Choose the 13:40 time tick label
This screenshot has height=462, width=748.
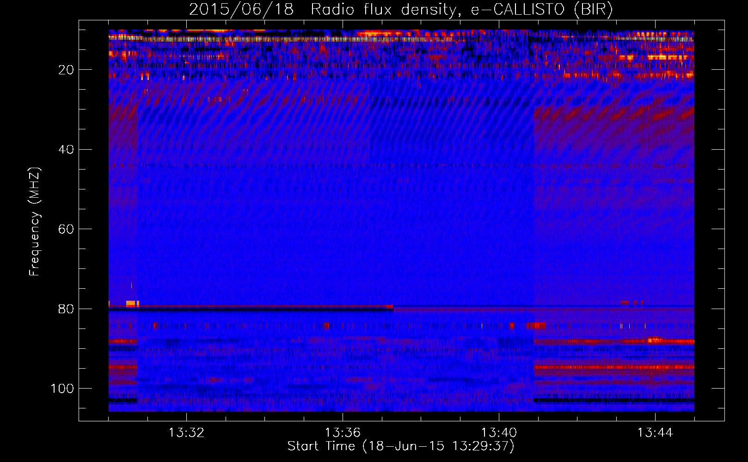(499, 433)
